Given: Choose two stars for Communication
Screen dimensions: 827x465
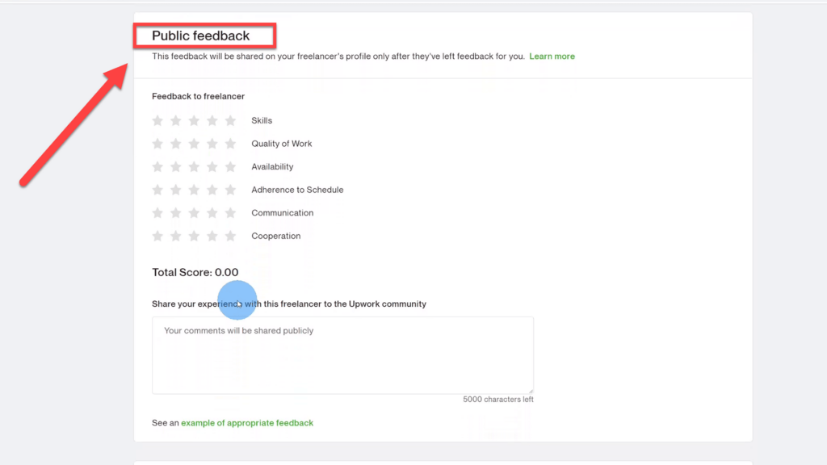Looking at the screenshot, I should click(x=175, y=213).
